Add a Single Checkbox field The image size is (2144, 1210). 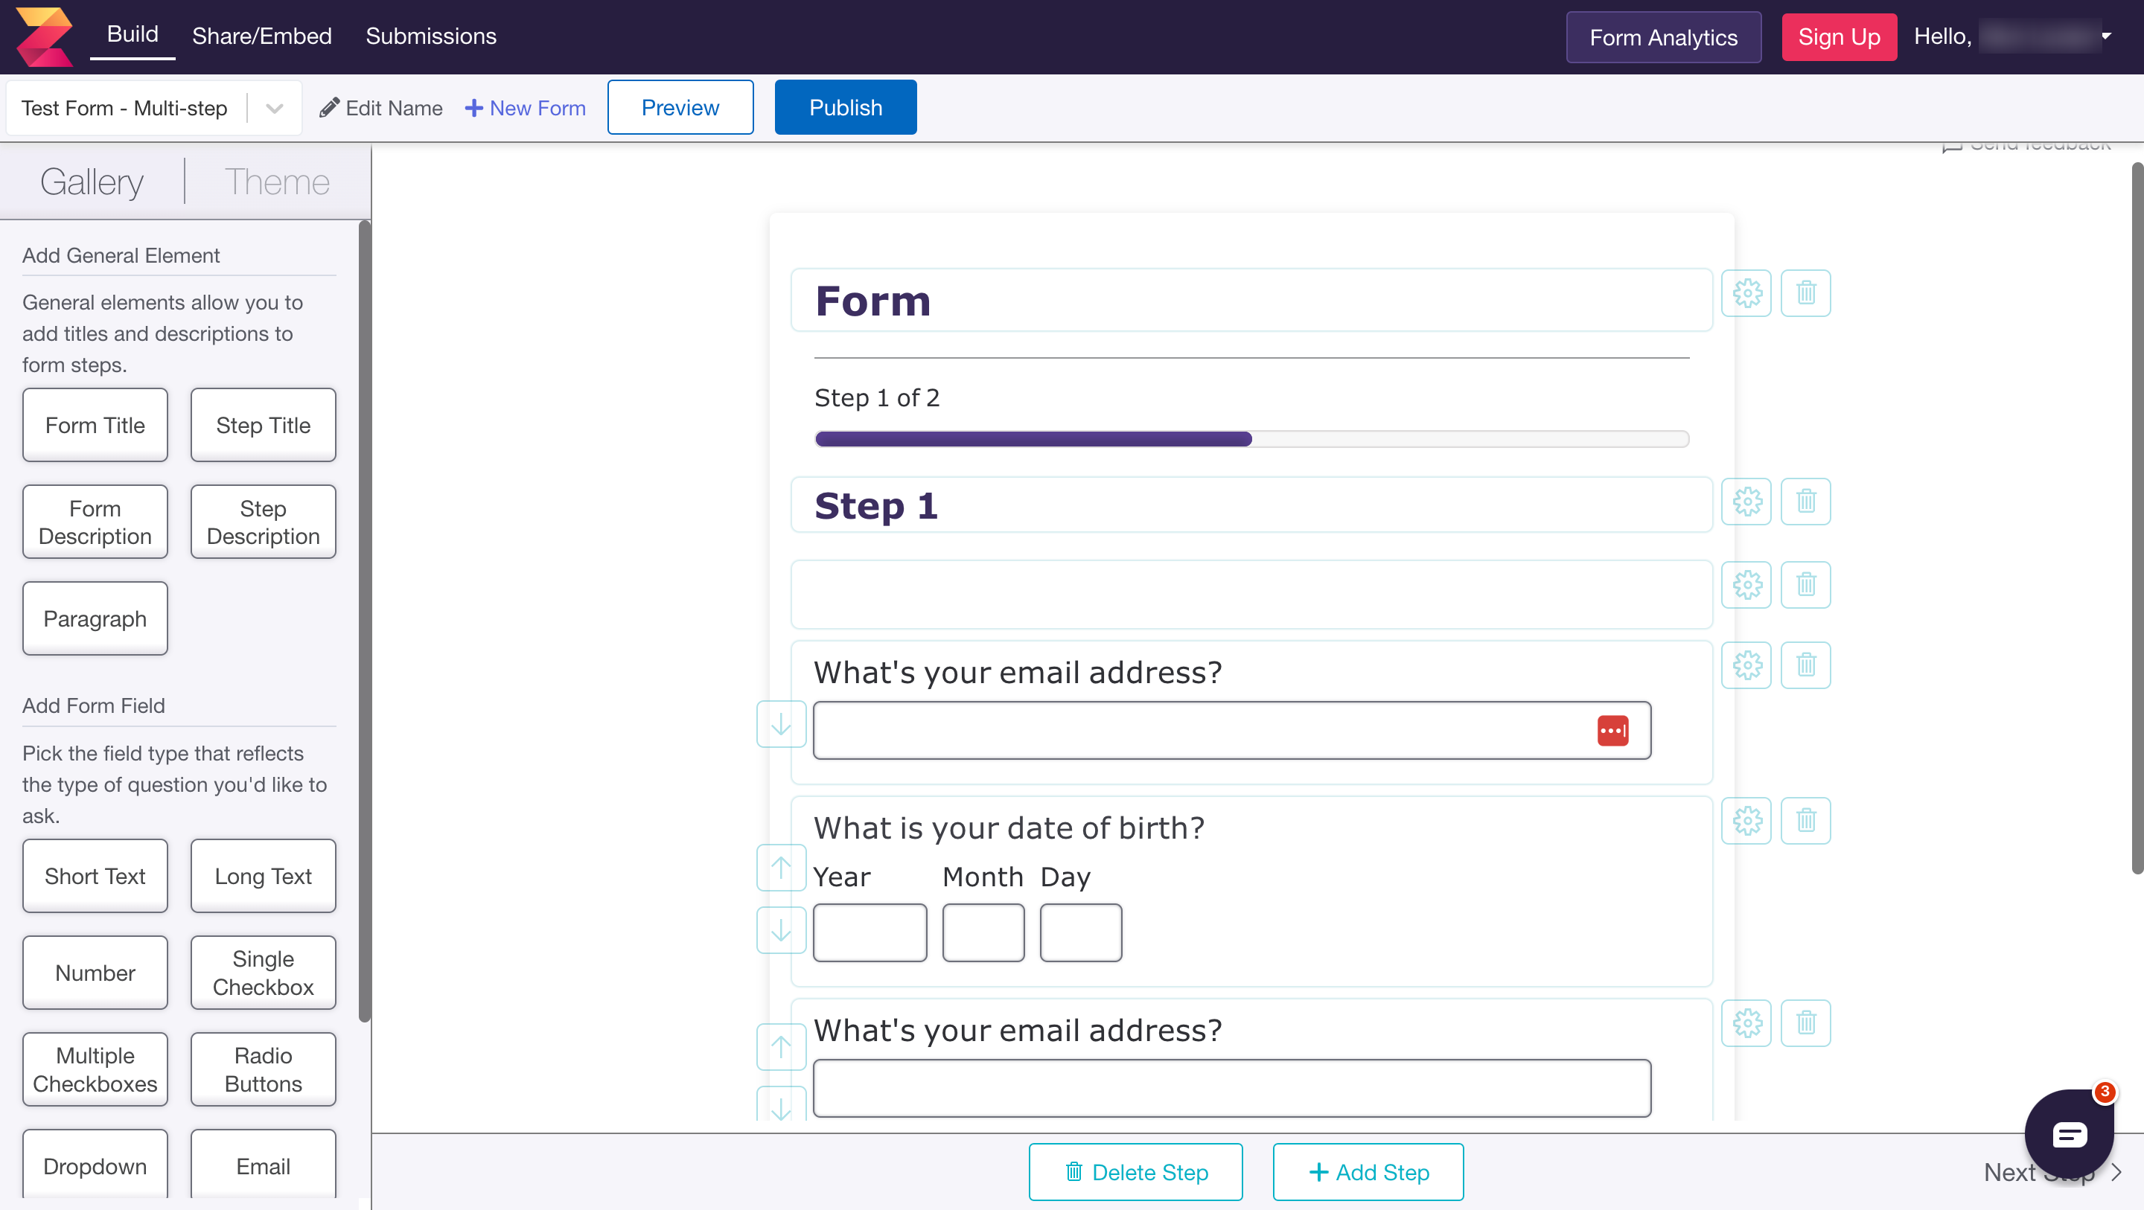point(263,972)
